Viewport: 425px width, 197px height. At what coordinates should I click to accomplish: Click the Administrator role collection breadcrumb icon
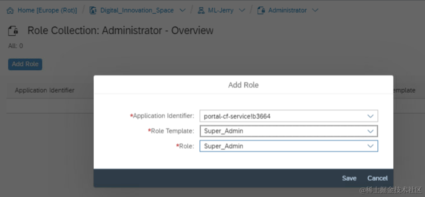[x=261, y=11]
